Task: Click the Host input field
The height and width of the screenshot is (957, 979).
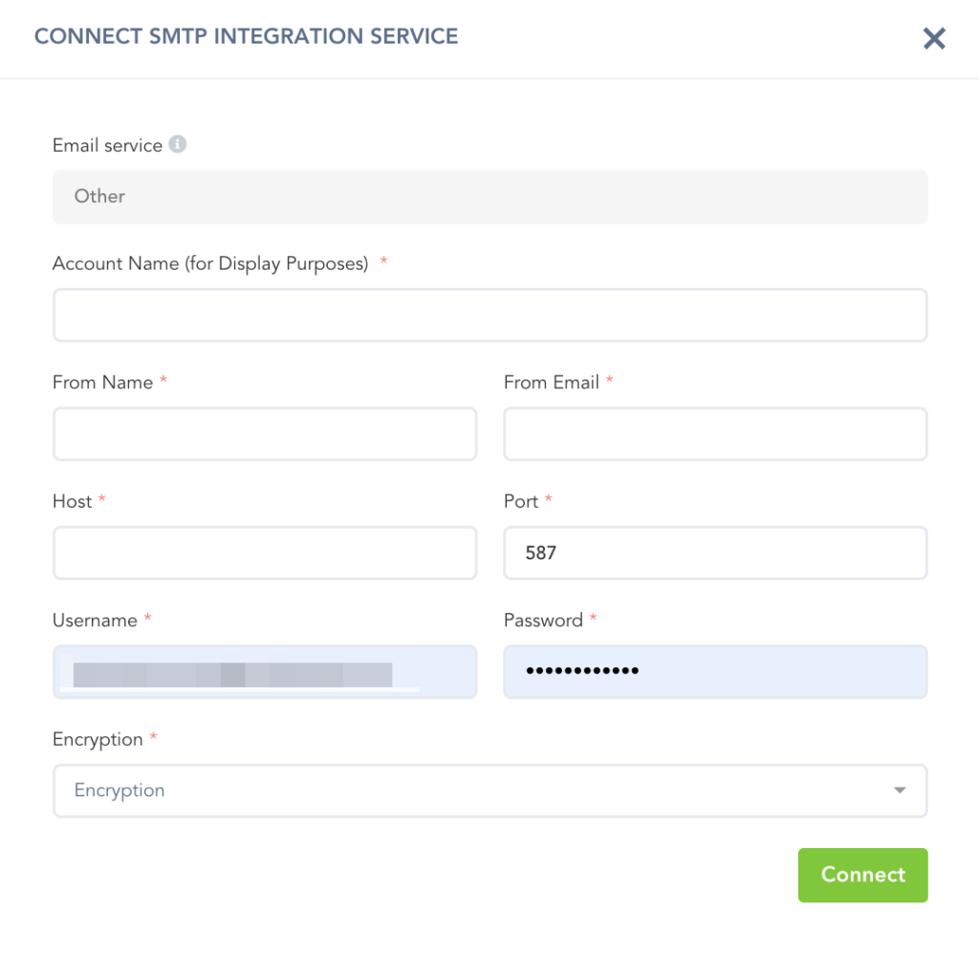Action: coord(265,553)
